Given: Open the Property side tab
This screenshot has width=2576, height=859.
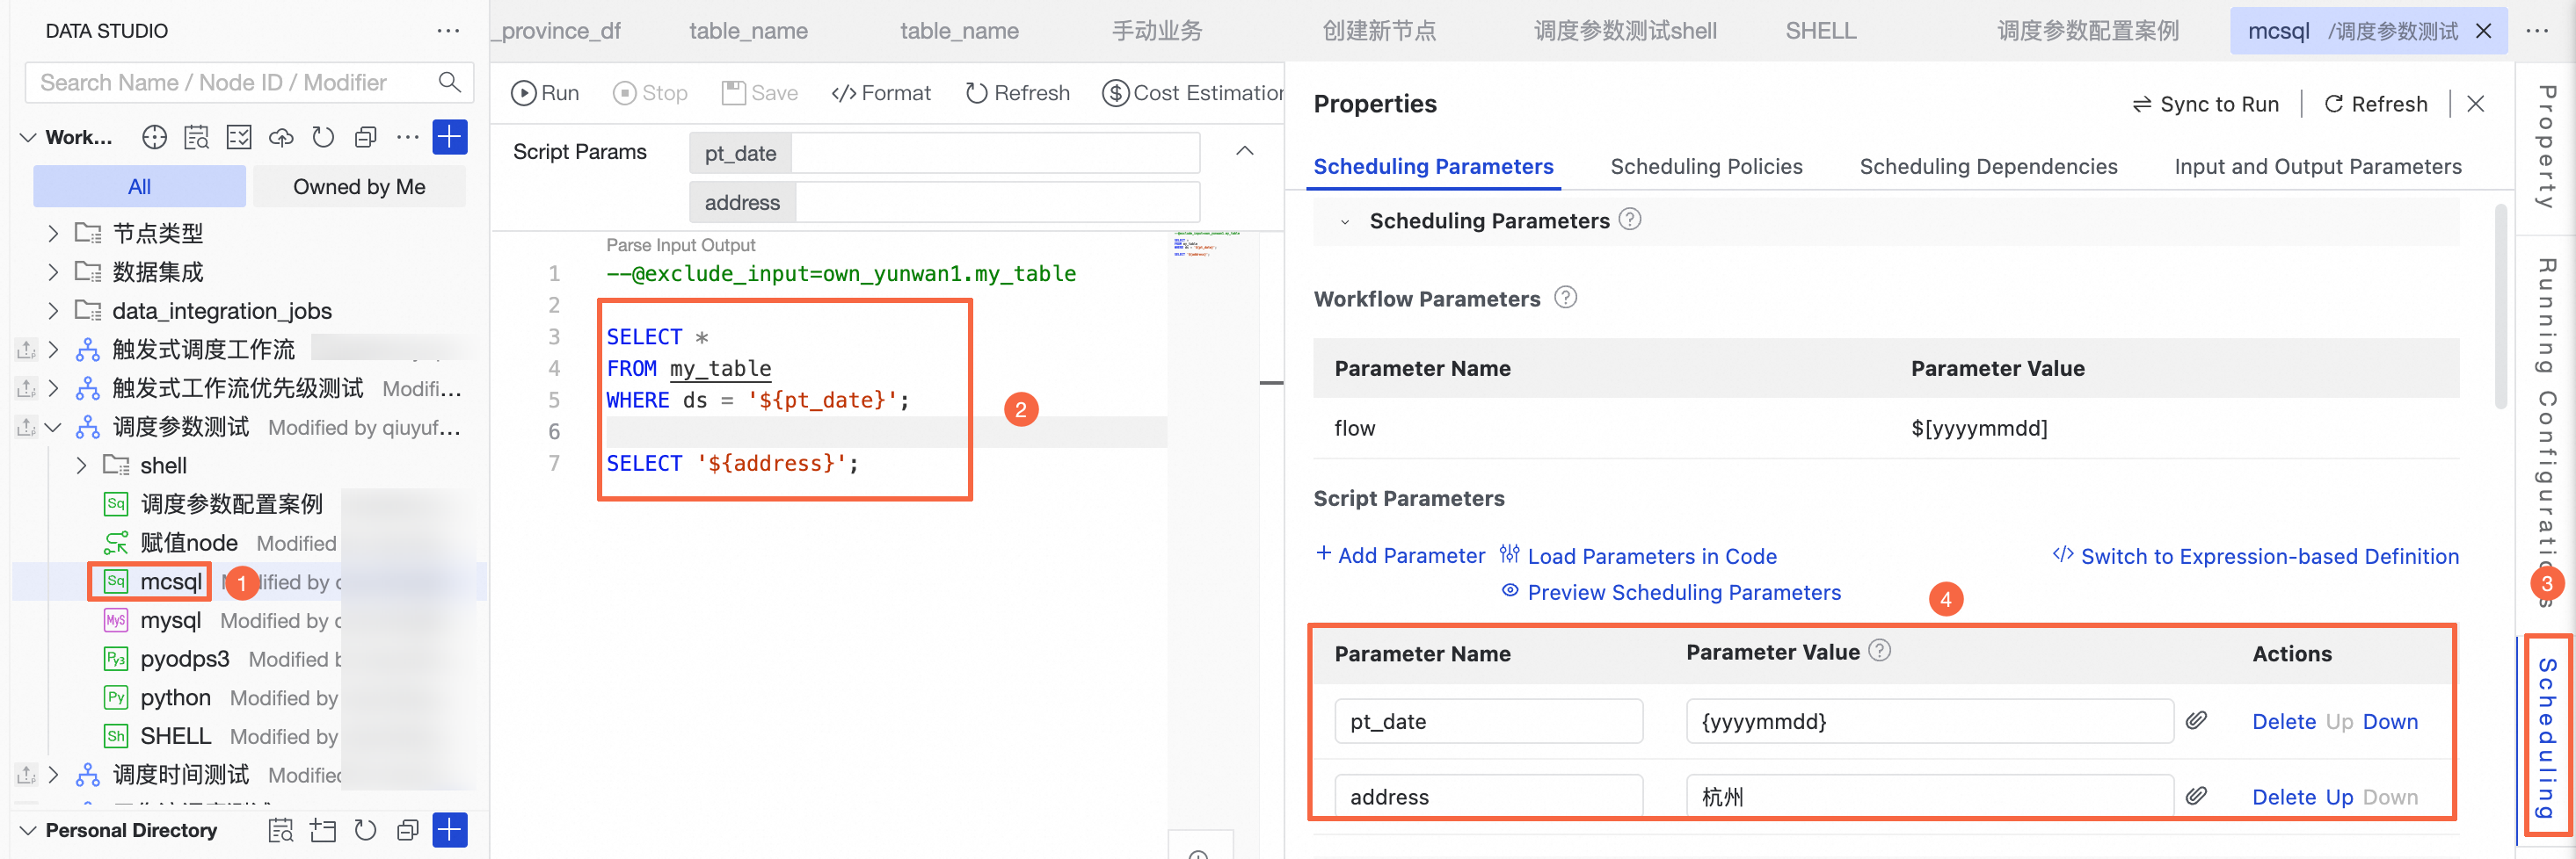Looking at the screenshot, I should tap(2547, 146).
